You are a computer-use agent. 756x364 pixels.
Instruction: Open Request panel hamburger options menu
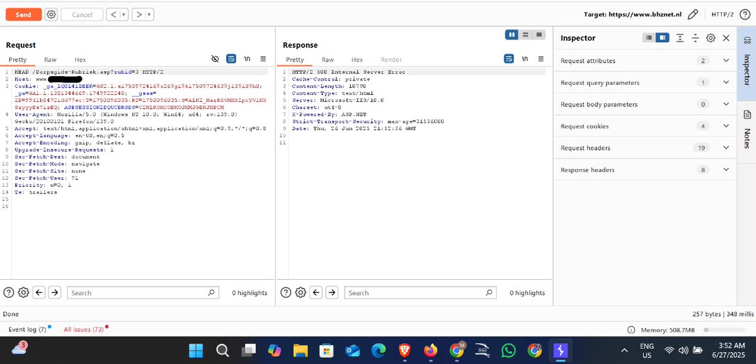263,59
